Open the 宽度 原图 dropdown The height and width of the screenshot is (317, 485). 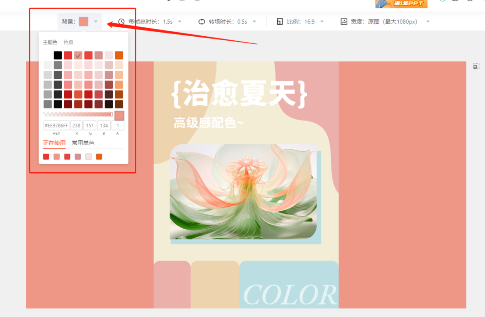428,22
